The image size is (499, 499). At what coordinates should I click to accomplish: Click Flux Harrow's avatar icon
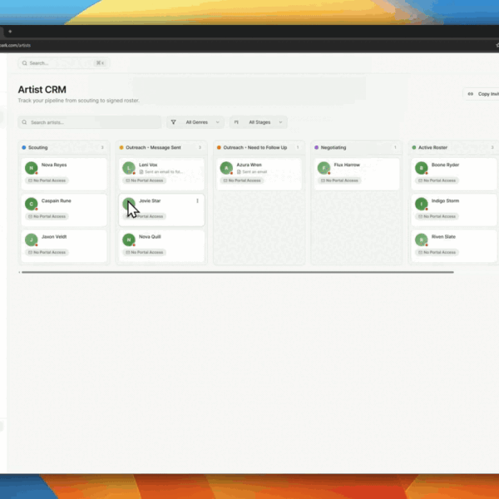[324, 168]
